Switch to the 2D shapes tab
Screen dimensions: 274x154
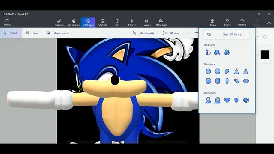click(x=74, y=23)
